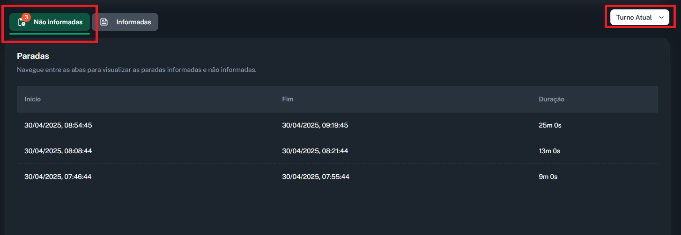Click the end time 07:55:44
Screen dimensions: 681x235
315,177
